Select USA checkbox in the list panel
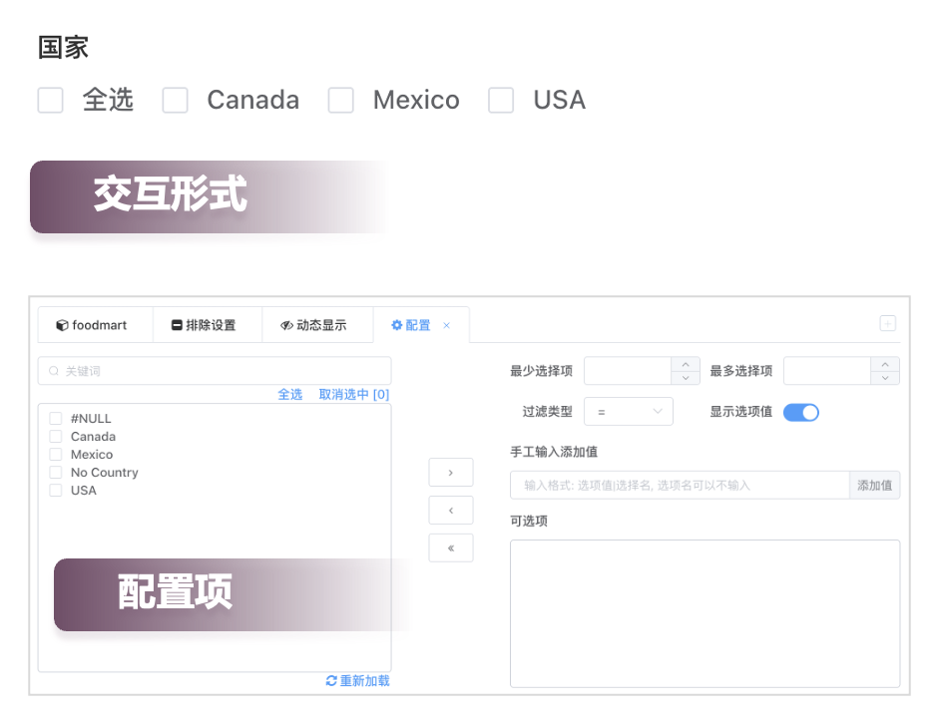Image resolution: width=938 pixels, height=724 pixels. (x=56, y=490)
